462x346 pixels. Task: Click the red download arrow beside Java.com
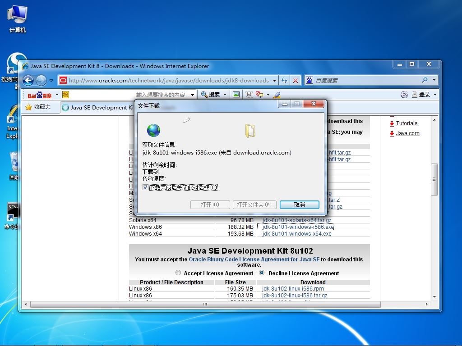392,133
